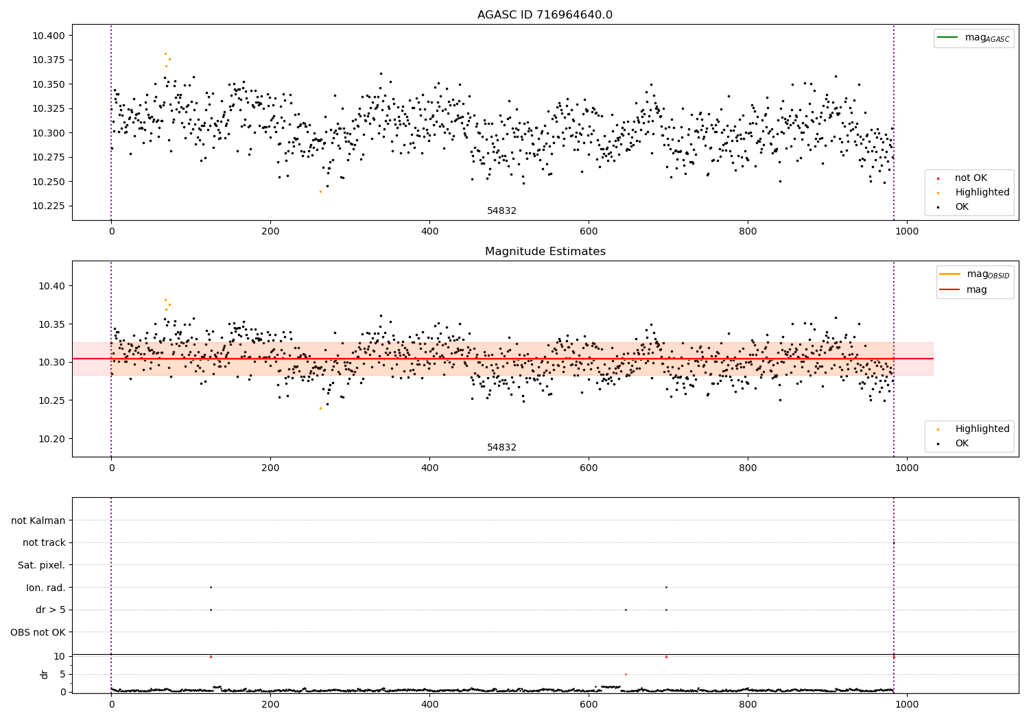Click the 'Sat. pixel.' axis label
This screenshot has height=720, width=1029.
(x=42, y=566)
